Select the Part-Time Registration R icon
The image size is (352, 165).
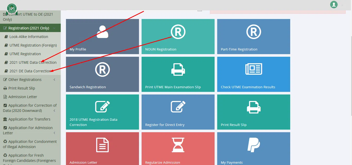(254, 32)
